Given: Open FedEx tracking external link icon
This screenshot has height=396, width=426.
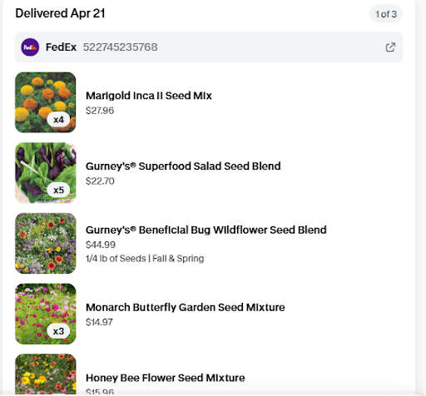Looking at the screenshot, I should (390, 47).
